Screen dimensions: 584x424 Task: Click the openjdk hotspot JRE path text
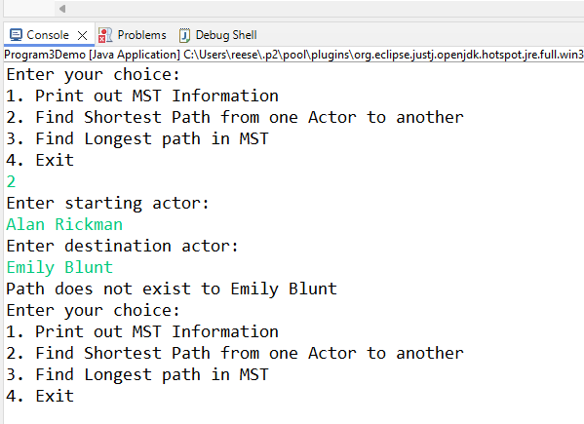383,55
